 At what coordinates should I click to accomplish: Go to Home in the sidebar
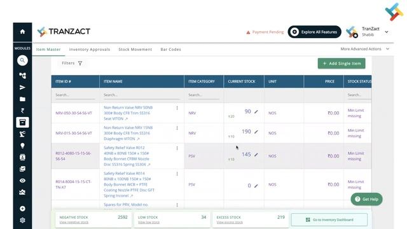[23, 32]
